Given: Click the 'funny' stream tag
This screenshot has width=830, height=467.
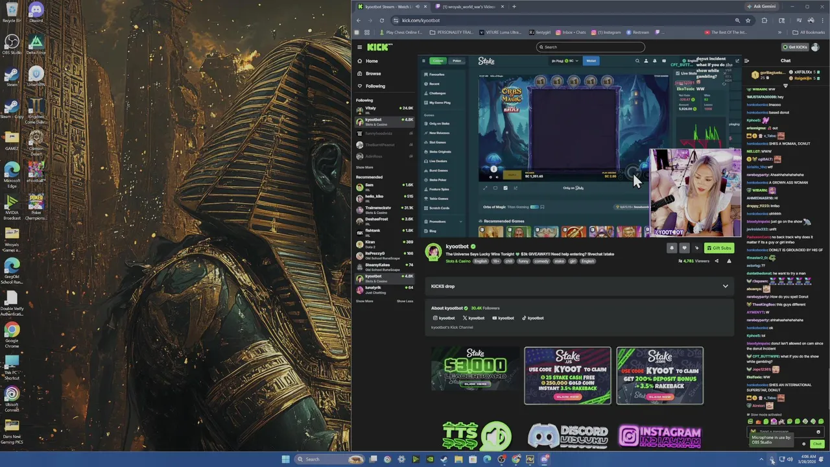Looking at the screenshot, I should tap(524, 261).
